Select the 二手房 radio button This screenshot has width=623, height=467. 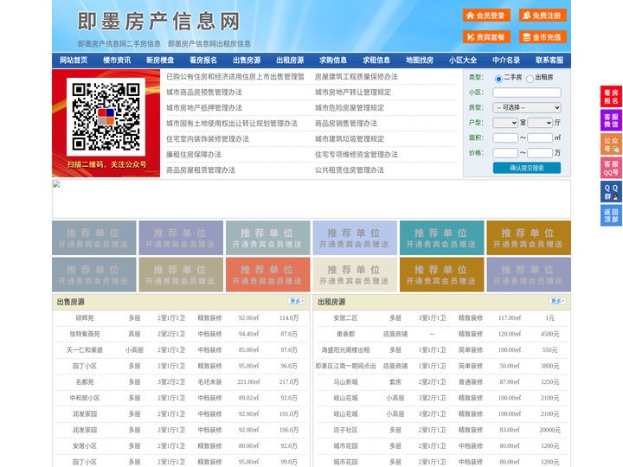click(x=498, y=79)
